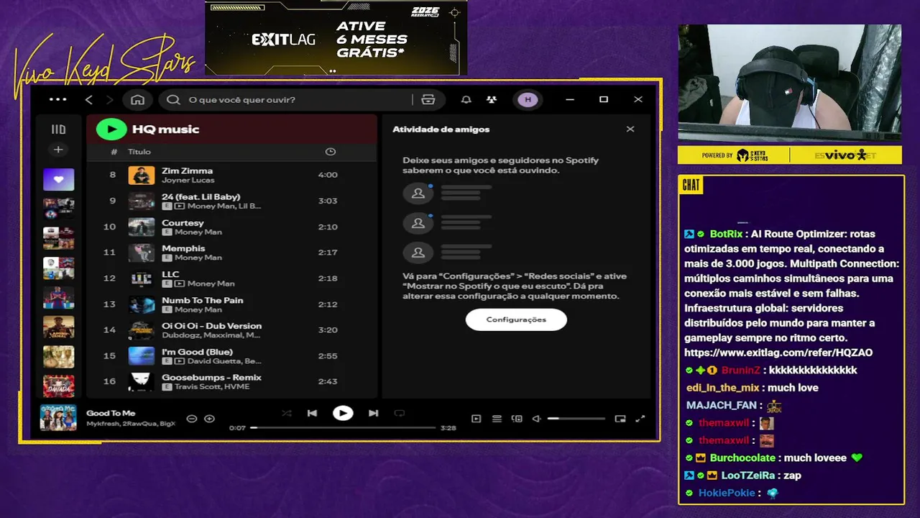
Task: Skip to next track
Action: pos(373,413)
